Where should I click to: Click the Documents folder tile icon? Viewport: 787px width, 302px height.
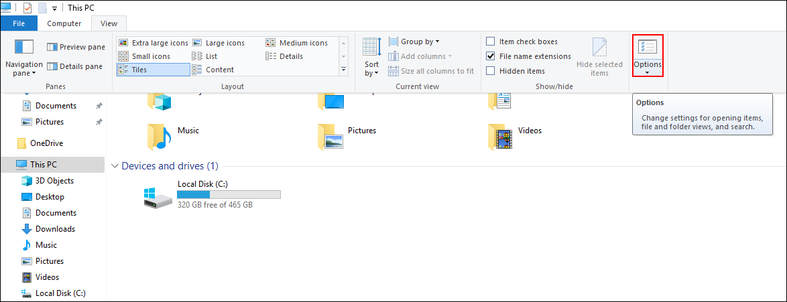500,101
